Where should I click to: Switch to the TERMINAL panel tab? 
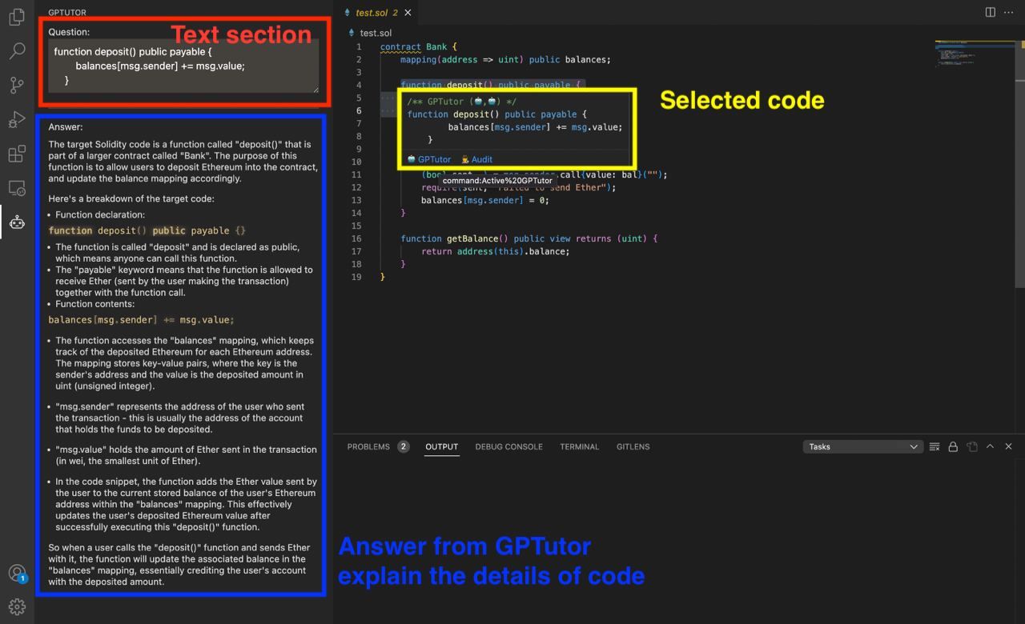tap(579, 446)
